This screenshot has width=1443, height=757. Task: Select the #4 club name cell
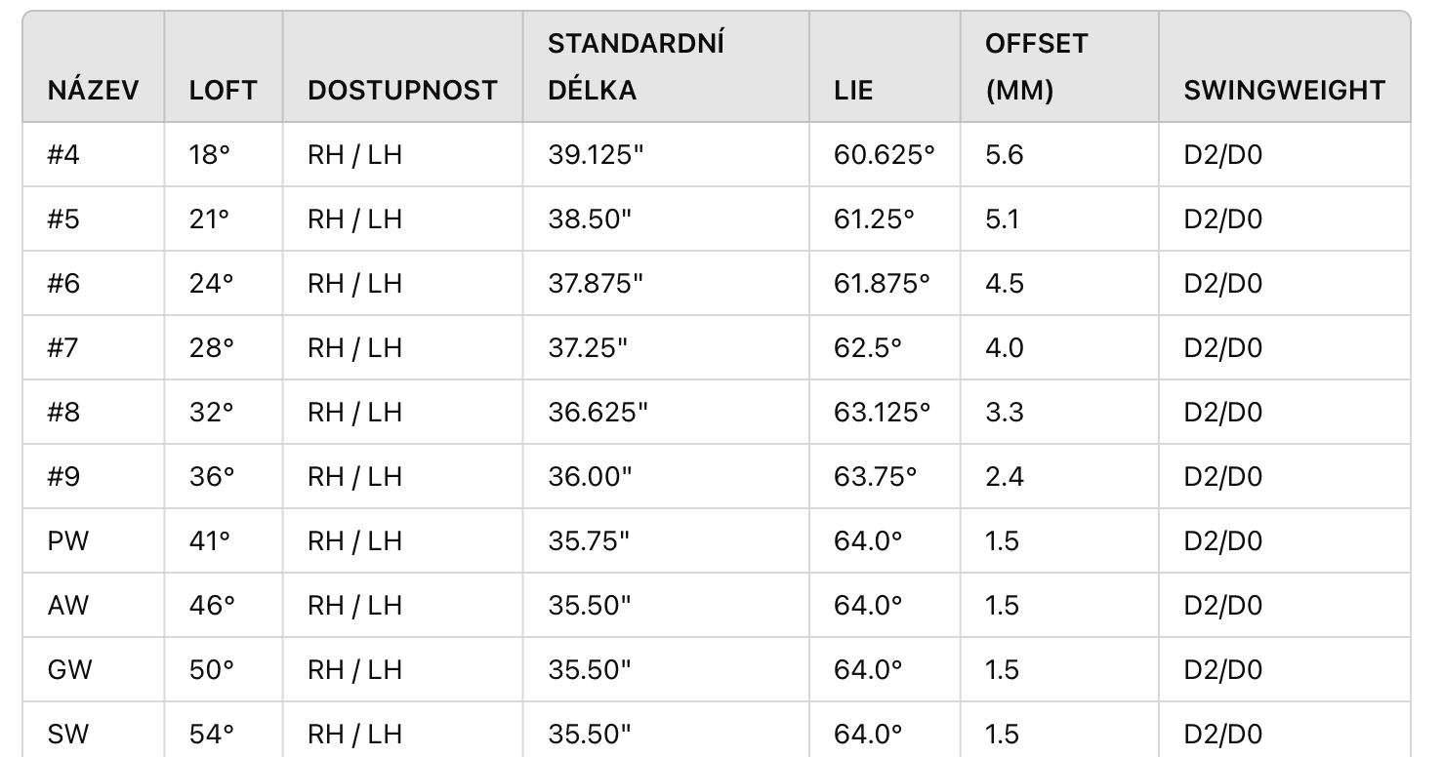tap(63, 154)
